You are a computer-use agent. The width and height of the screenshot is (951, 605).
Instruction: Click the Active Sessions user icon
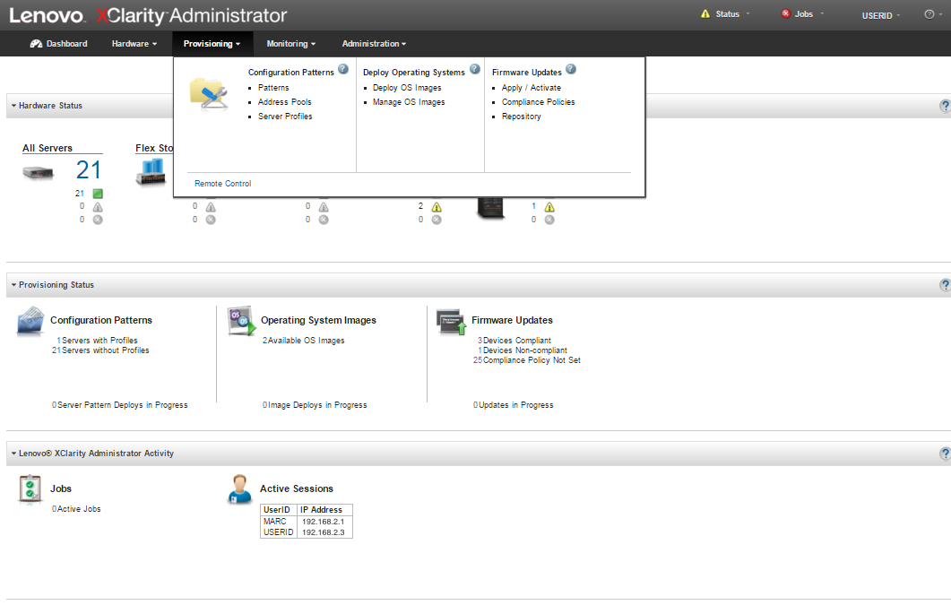[240, 489]
